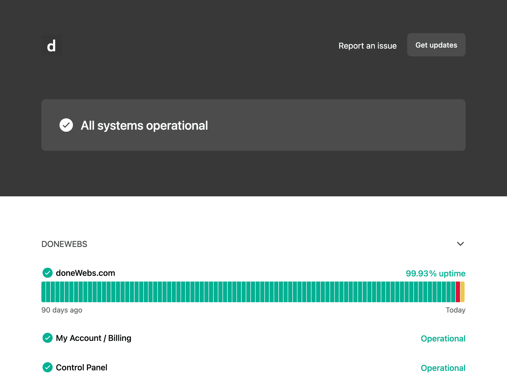Click the doneWebs.com component name
This screenshot has height=373, width=507.
(85, 273)
